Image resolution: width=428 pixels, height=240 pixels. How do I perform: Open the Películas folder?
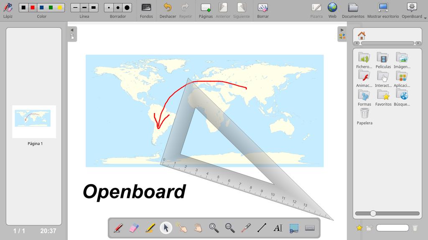point(383,60)
